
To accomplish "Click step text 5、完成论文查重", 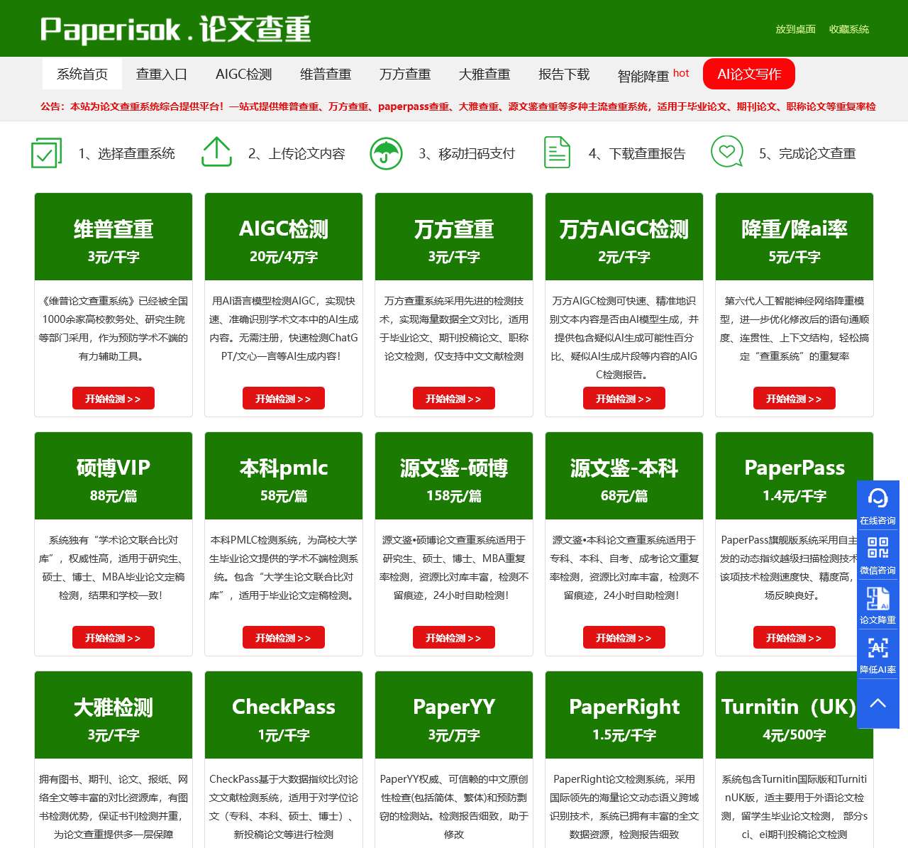I will [x=807, y=153].
